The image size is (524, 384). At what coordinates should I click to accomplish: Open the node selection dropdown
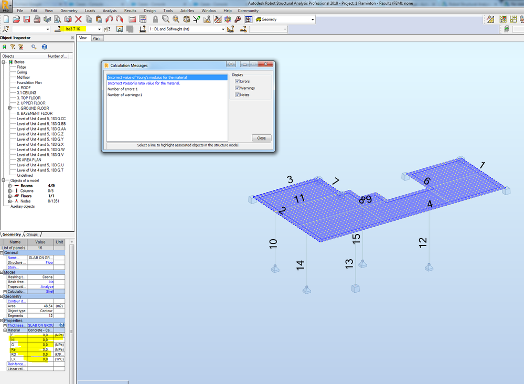click(48, 29)
